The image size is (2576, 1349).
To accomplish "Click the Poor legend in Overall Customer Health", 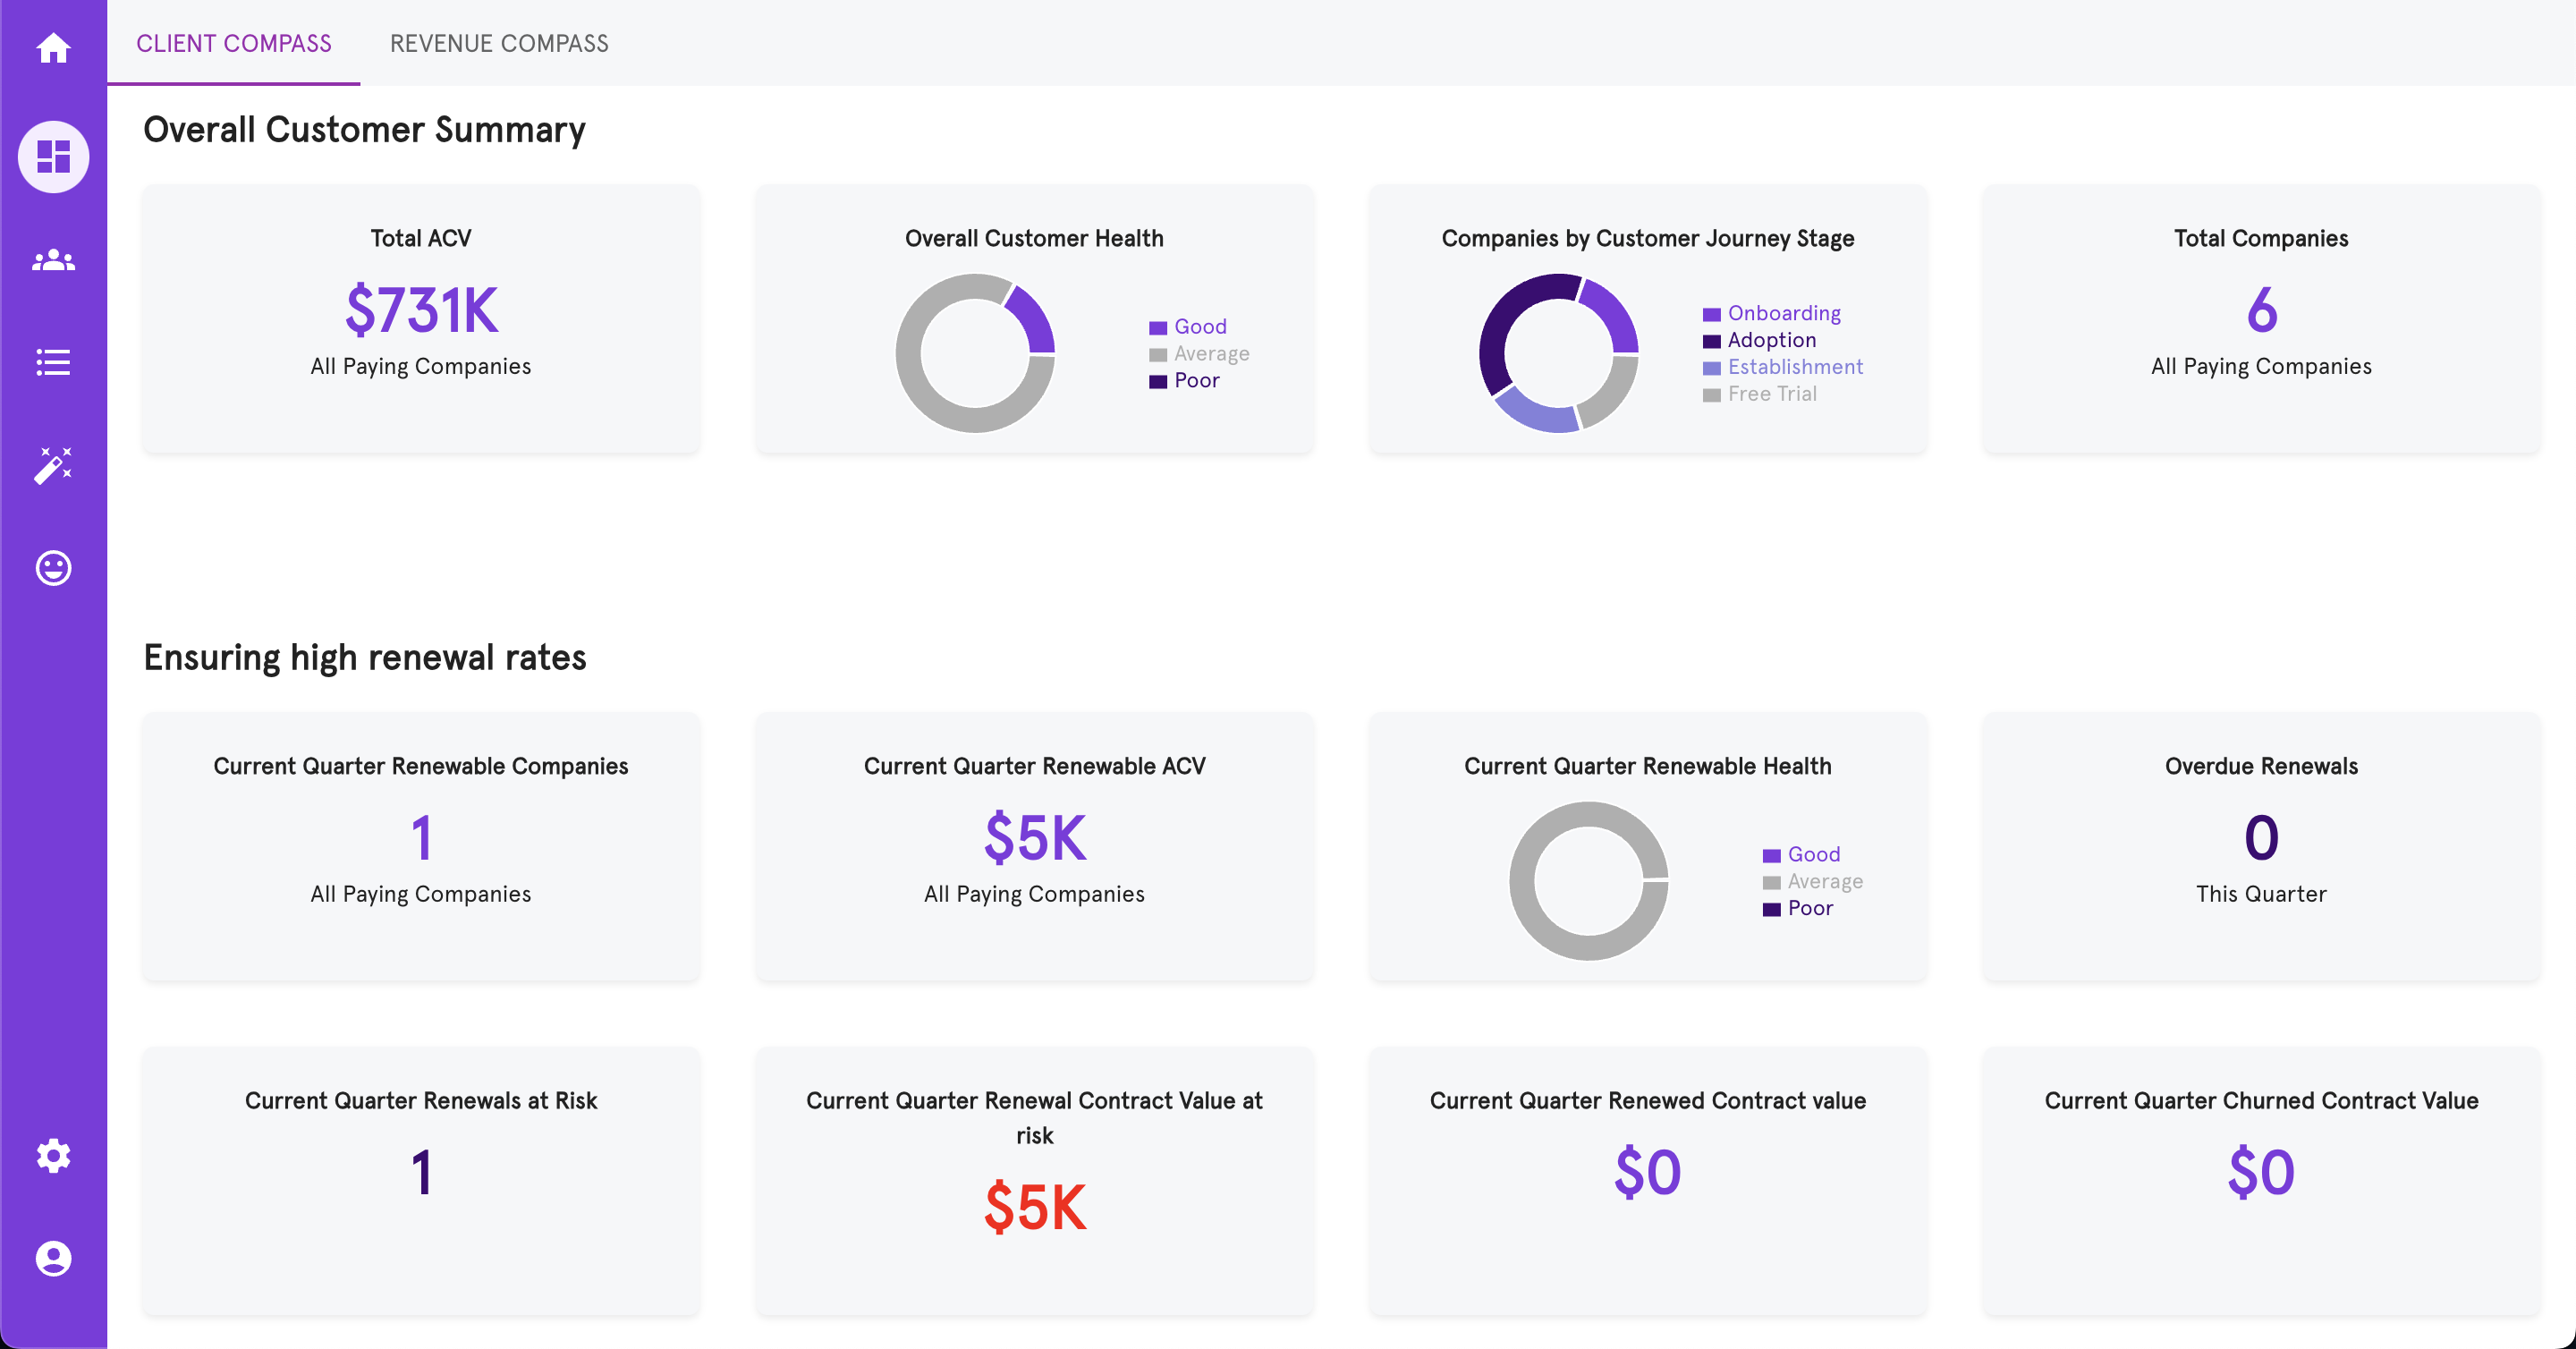I will click(1185, 381).
